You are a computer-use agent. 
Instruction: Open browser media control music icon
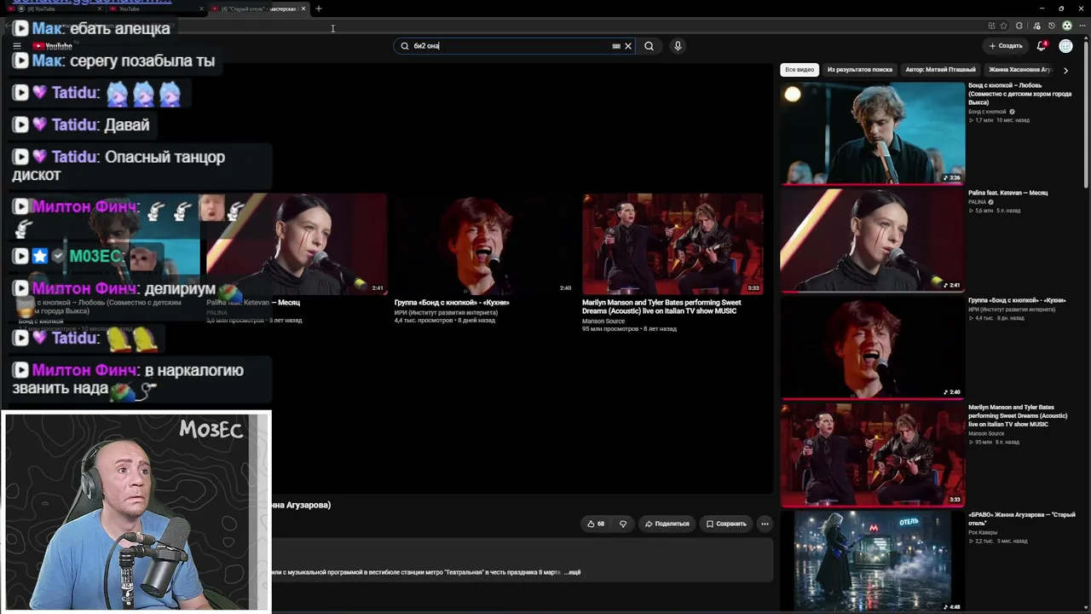[x=1038, y=26]
